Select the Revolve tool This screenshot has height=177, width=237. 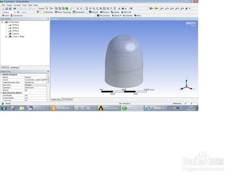[105, 12]
